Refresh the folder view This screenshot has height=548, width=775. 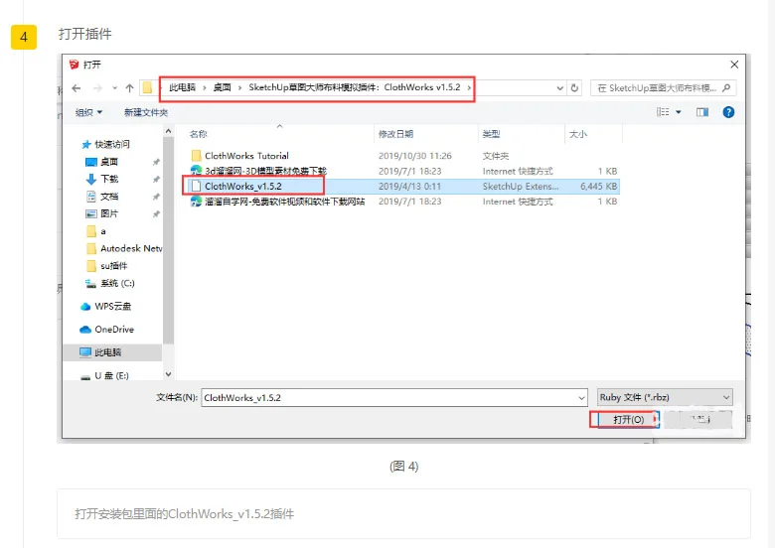point(574,88)
